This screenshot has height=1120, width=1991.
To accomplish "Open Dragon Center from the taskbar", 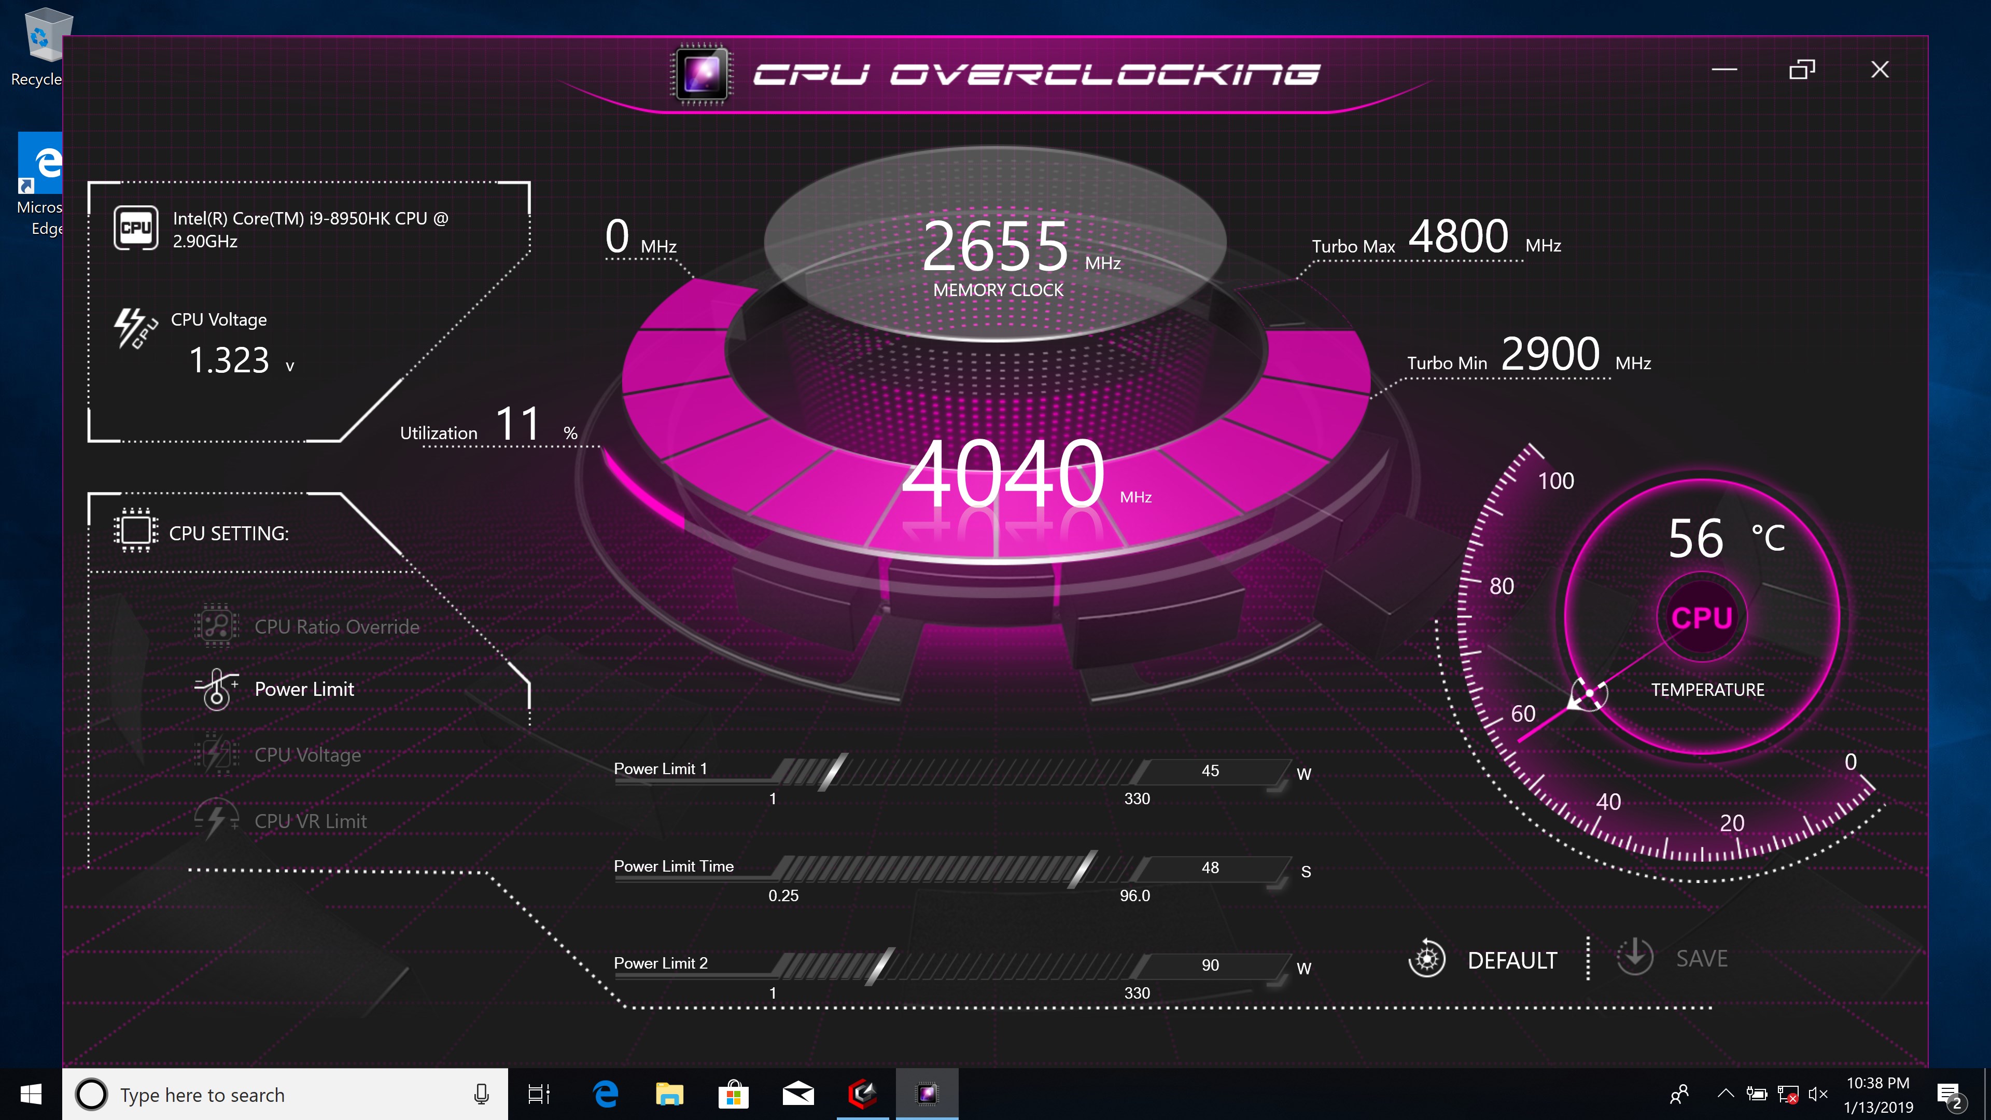I will 863,1094.
